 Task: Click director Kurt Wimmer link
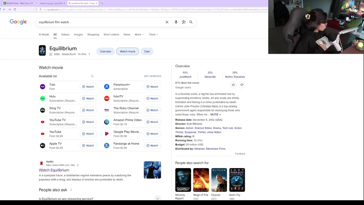pos(195,124)
